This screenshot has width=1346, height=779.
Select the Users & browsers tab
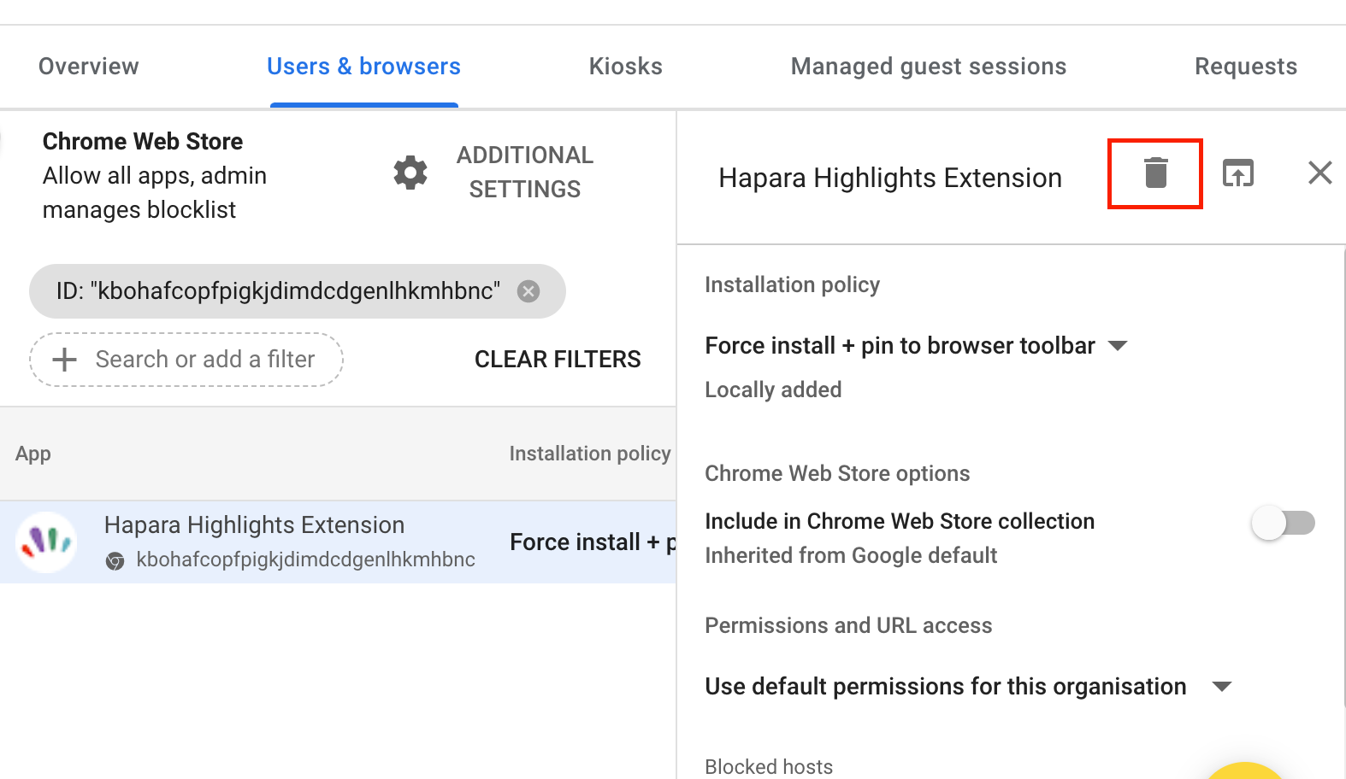point(363,67)
